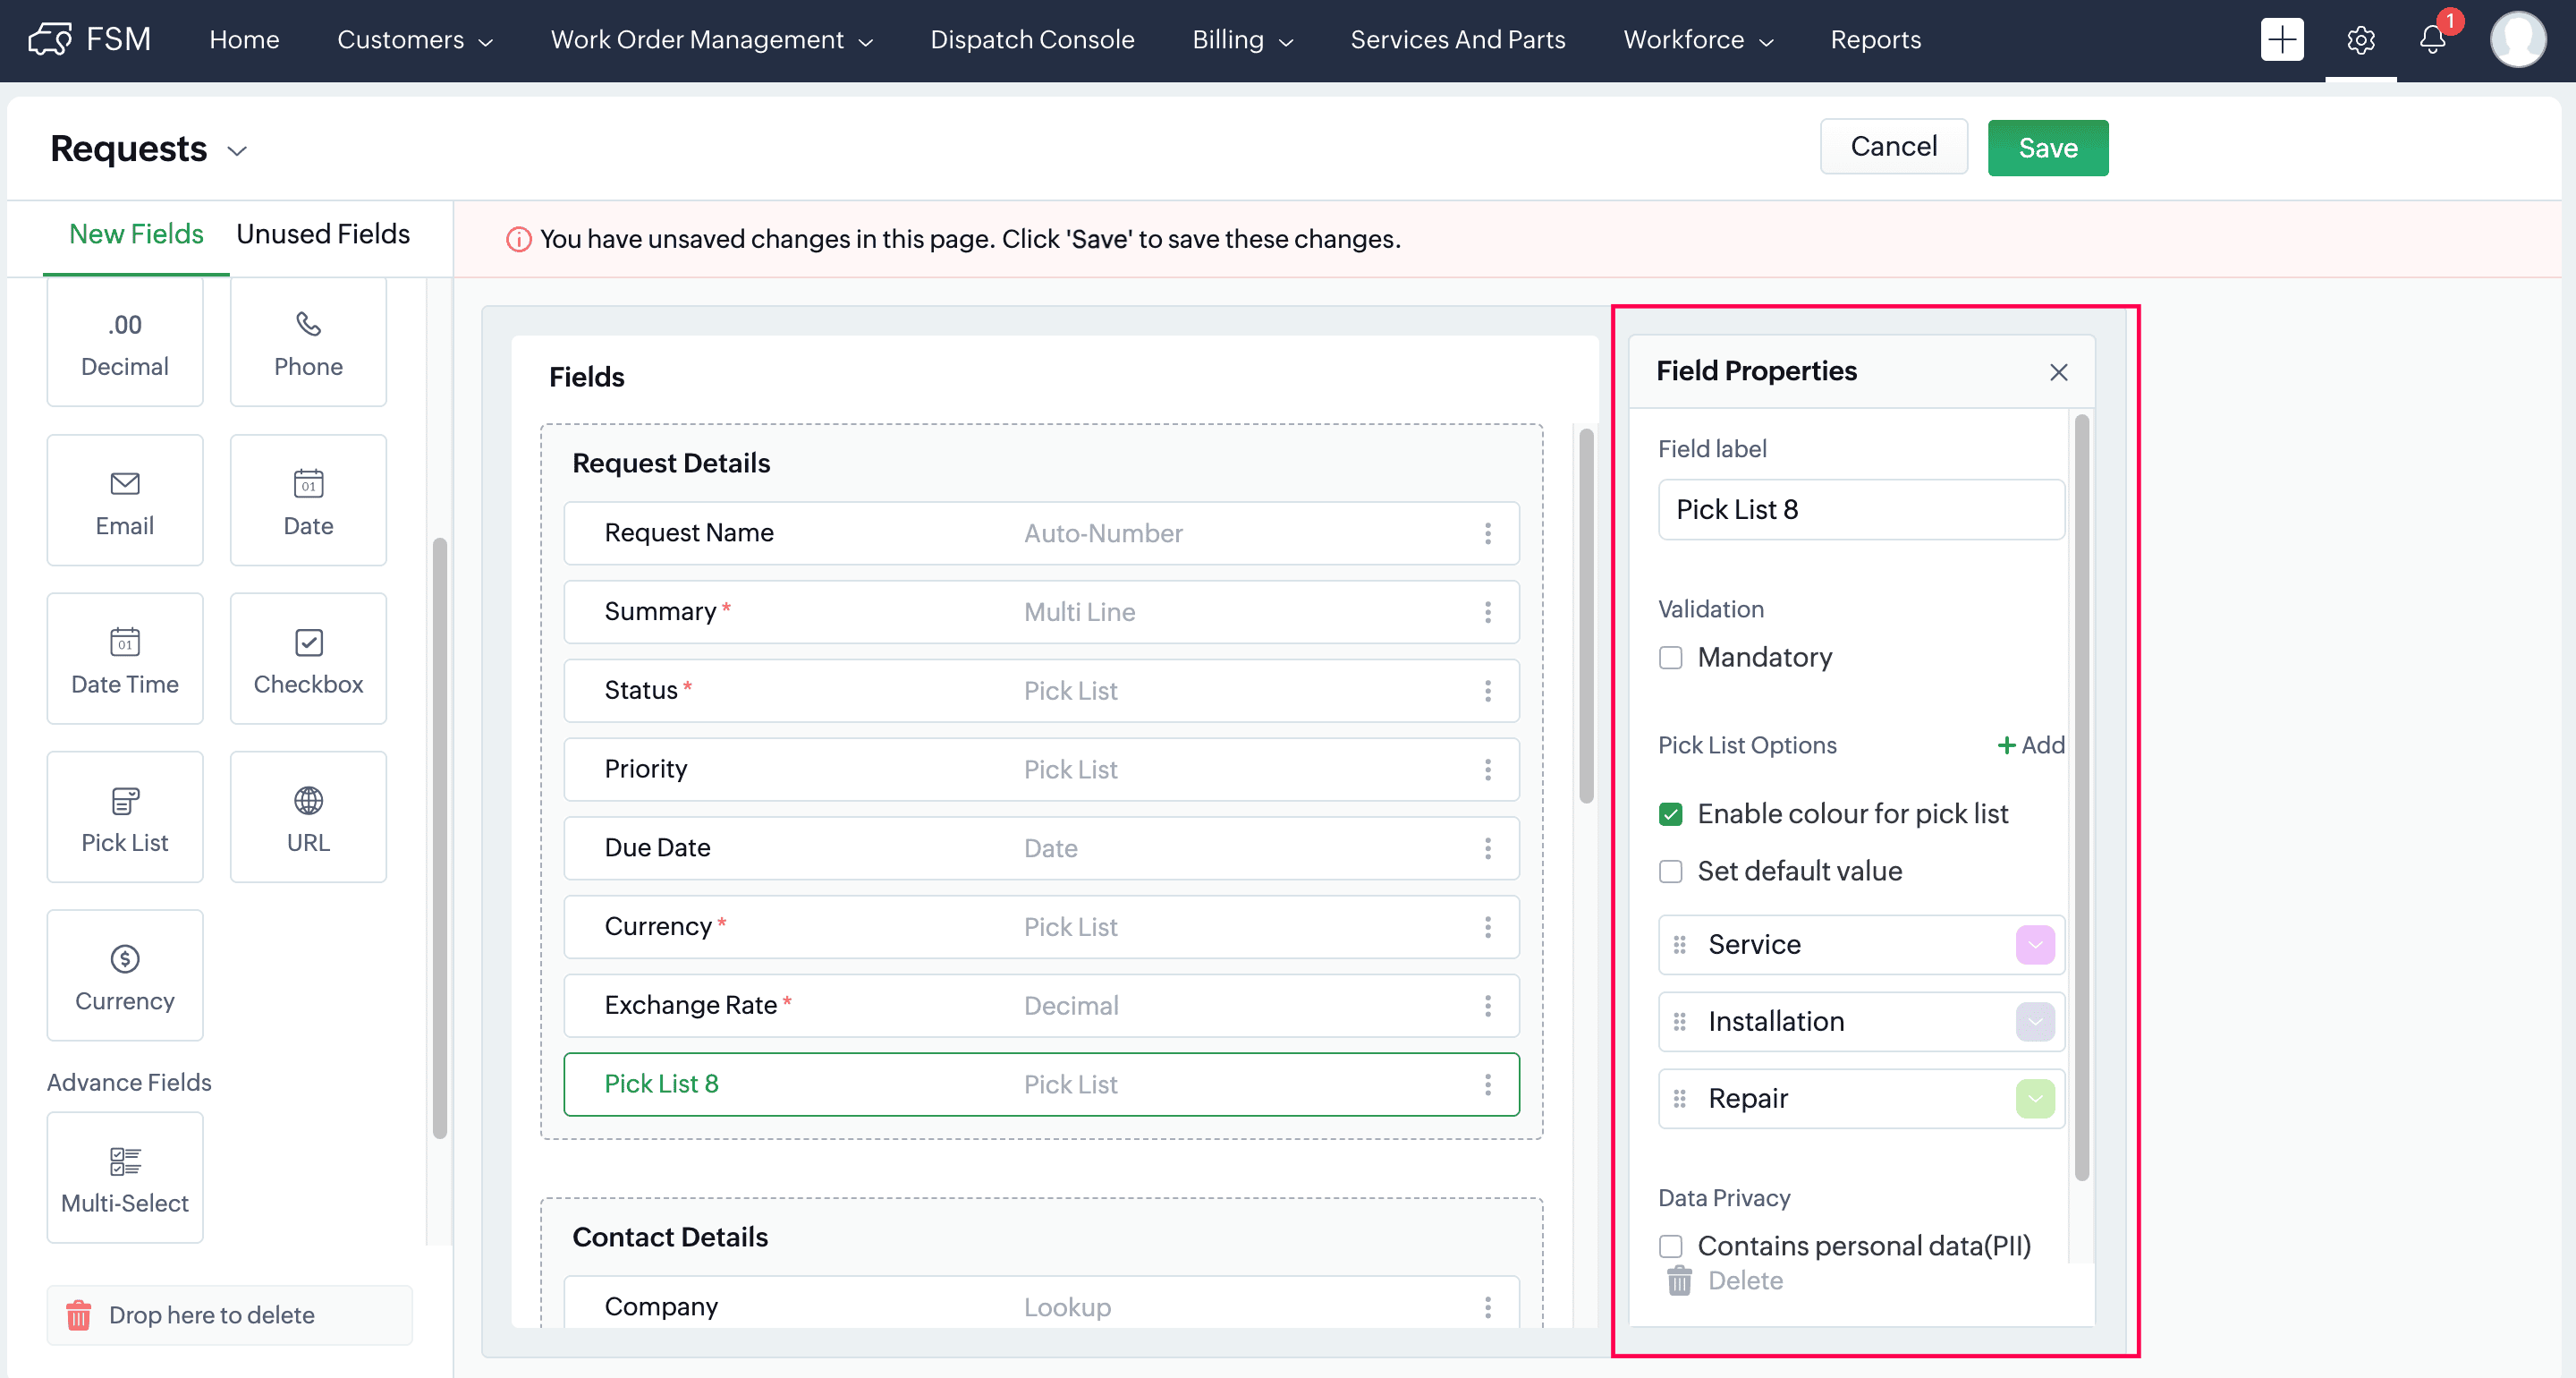Choose the URL field type icon

click(x=308, y=802)
